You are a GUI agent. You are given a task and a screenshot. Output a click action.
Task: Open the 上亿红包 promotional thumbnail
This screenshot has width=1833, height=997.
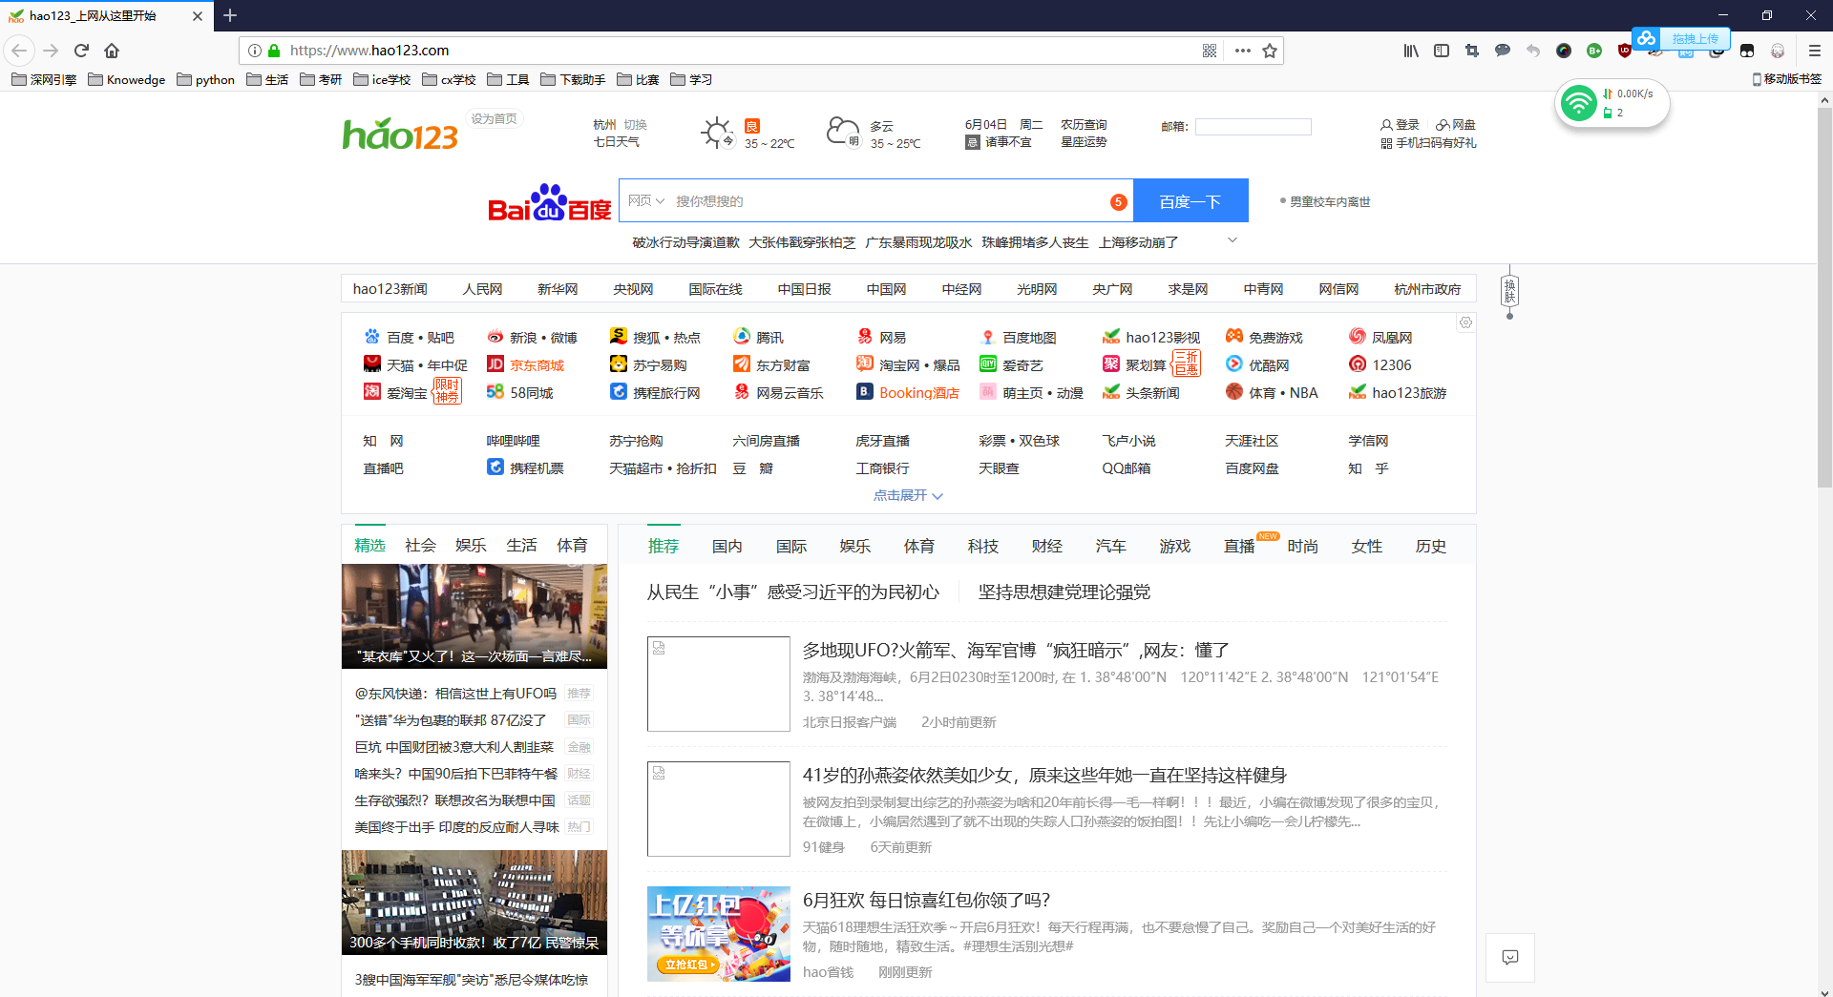[x=719, y=934]
